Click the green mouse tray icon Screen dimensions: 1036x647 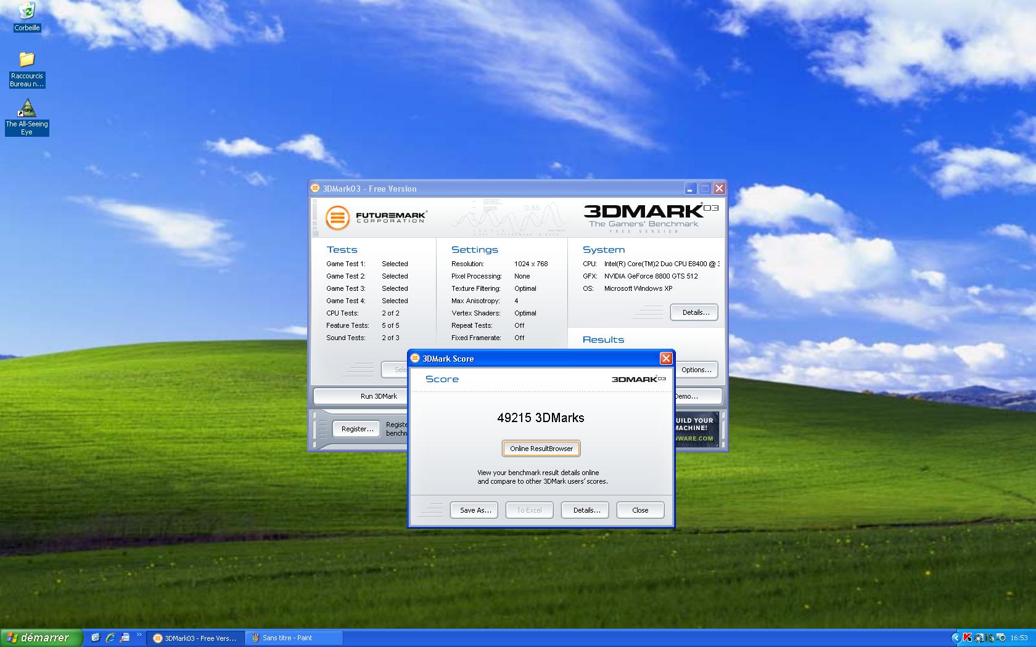coord(990,638)
